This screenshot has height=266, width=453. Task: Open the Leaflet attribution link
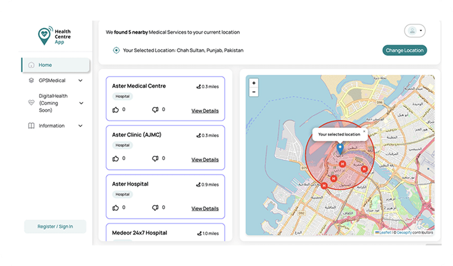point(385,232)
